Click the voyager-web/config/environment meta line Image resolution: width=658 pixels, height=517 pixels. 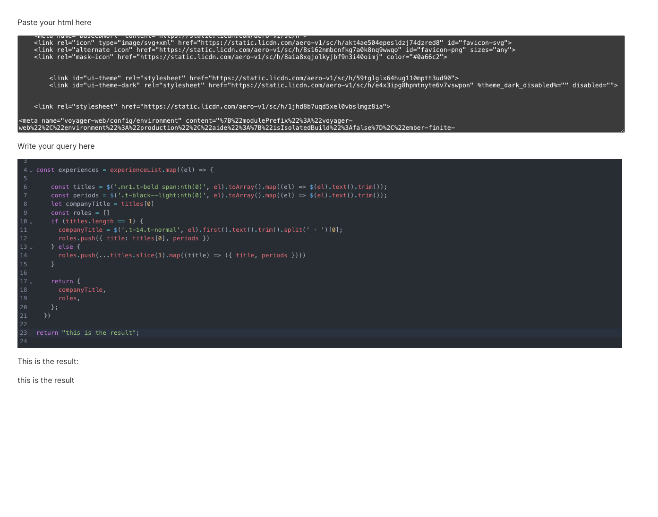coord(186,121)
